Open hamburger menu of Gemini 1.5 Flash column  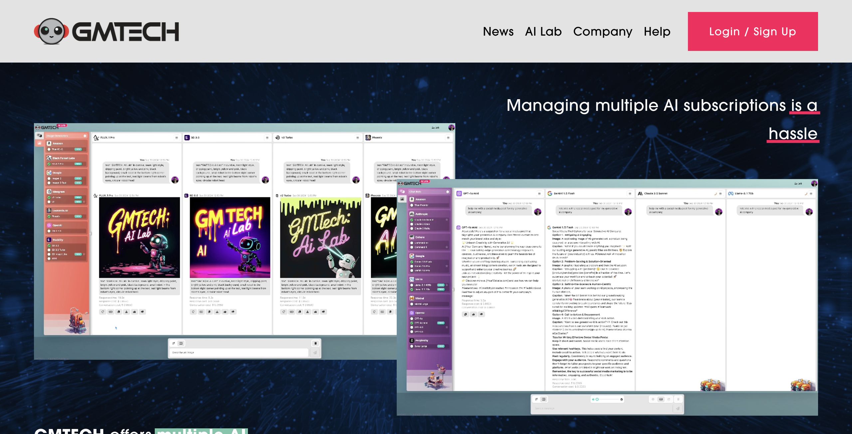(630, 193)
